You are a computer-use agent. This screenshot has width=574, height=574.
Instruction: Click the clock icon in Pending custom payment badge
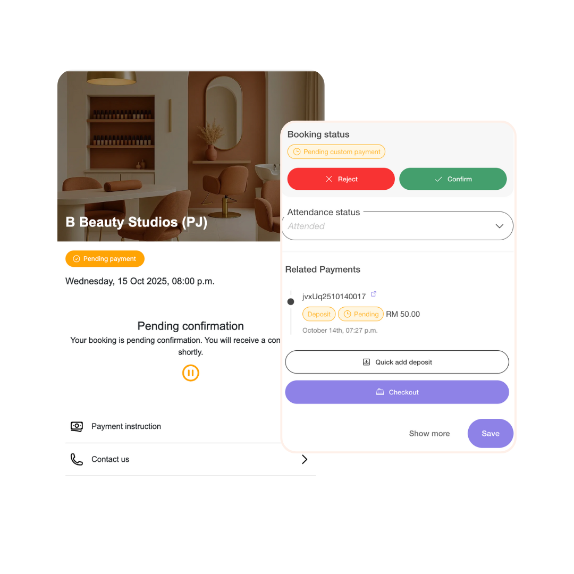(297, 151)
